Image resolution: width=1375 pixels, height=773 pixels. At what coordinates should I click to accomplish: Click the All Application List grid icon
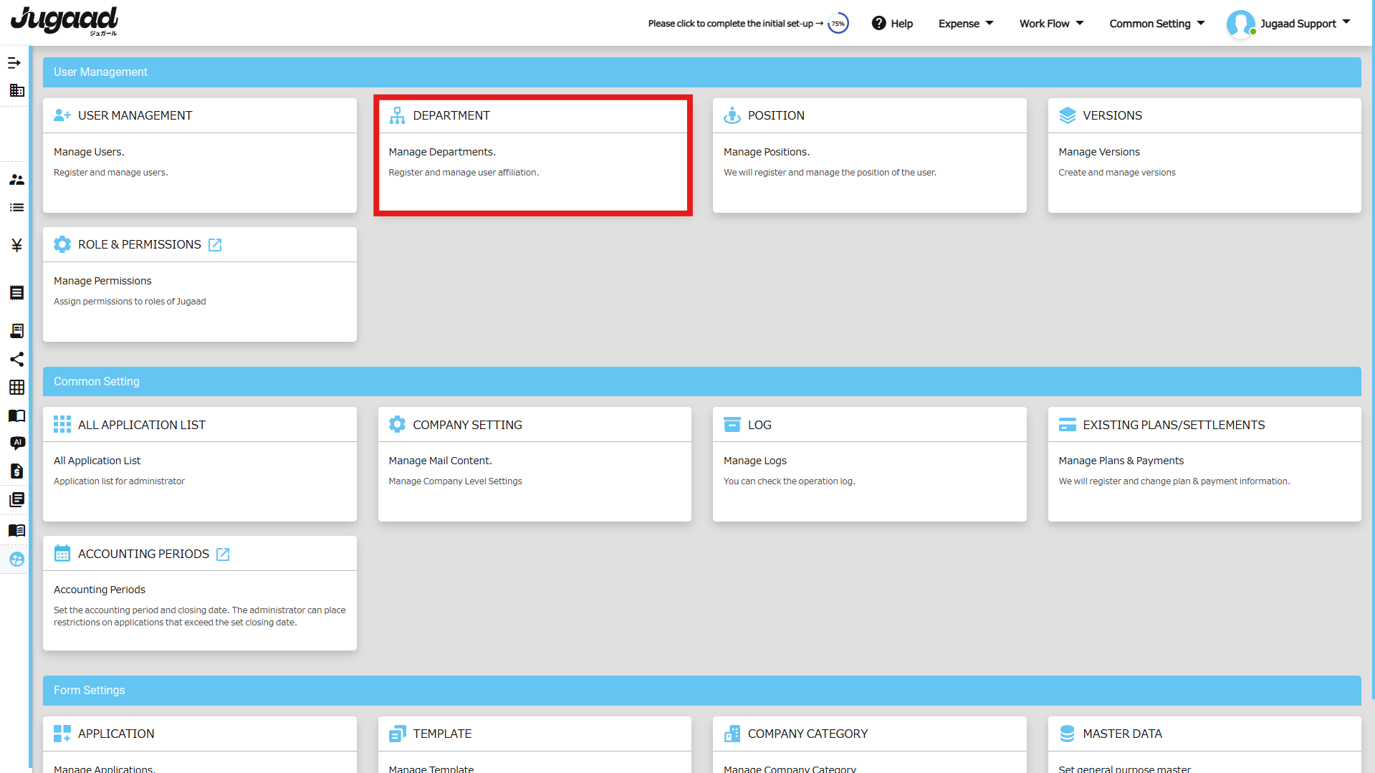(x=62, y=425)
